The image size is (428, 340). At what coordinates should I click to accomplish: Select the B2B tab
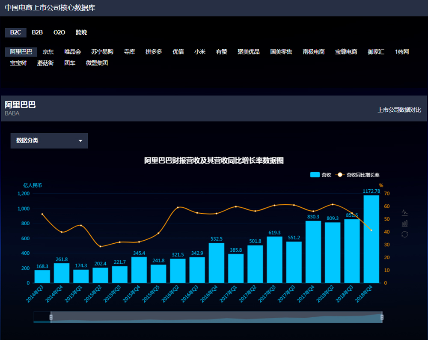37,33
